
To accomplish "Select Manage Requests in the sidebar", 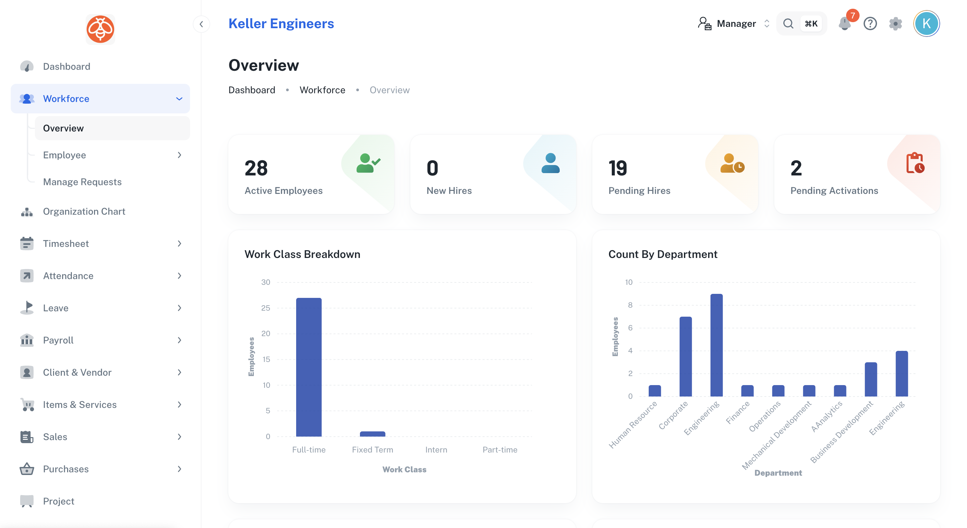I will pyautogui.click(x=82, y=182).
